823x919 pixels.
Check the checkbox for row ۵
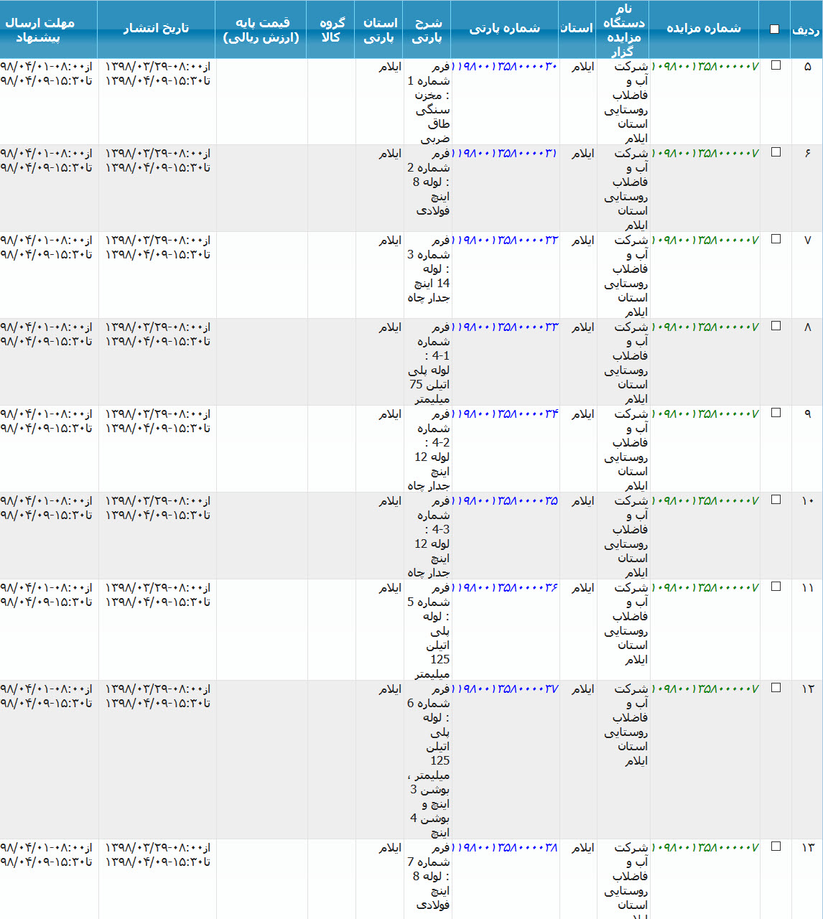776,65
